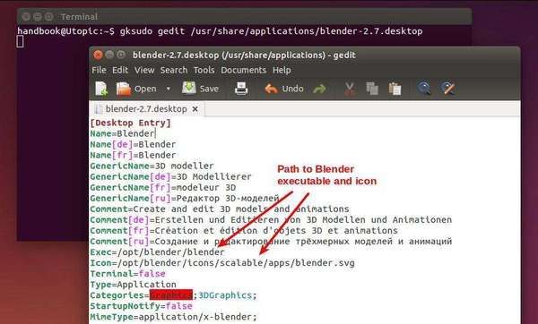
Task: Paste clipboard using paste icon
Action: (x=395, y=89)
